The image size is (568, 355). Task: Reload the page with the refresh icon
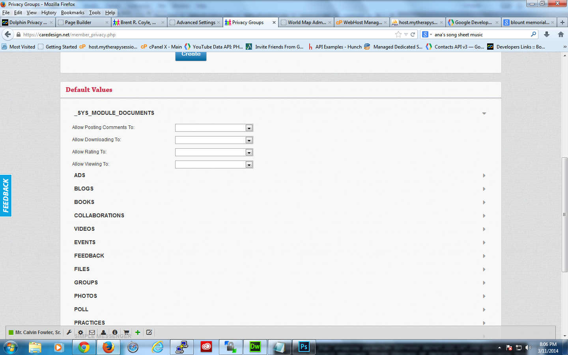point(413,34)
